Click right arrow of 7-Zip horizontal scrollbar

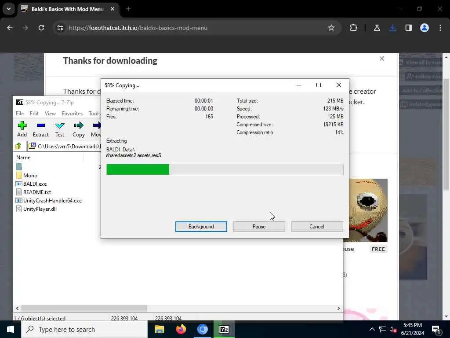(x=339, y=308)
